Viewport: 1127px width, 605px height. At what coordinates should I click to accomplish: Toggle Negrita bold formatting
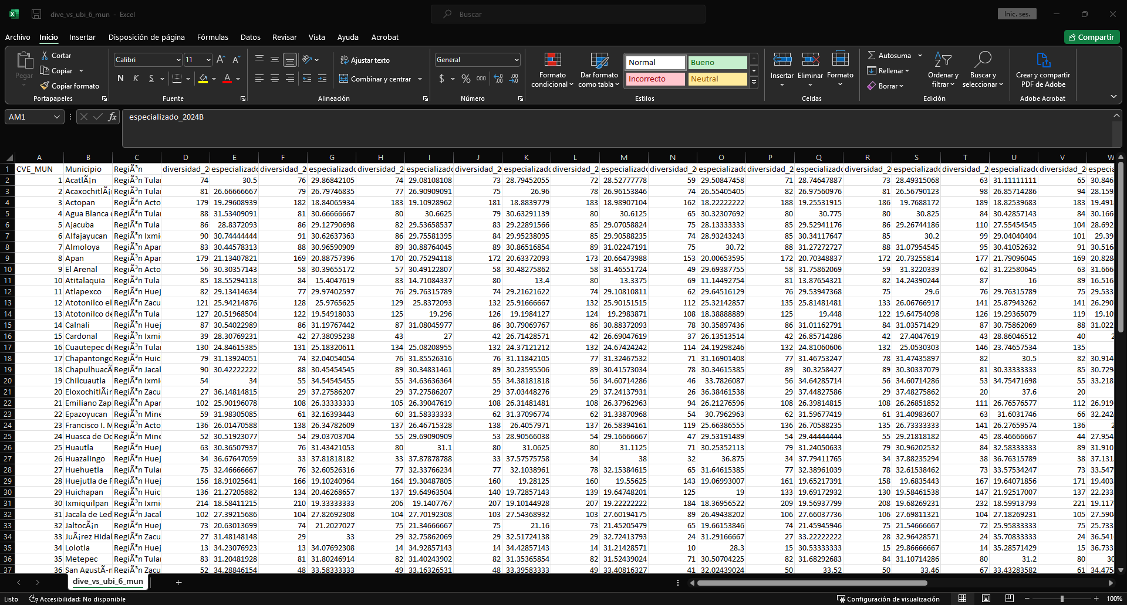pos(120,79)
